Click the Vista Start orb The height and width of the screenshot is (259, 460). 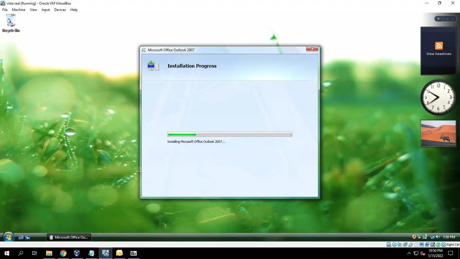point(8,237)
